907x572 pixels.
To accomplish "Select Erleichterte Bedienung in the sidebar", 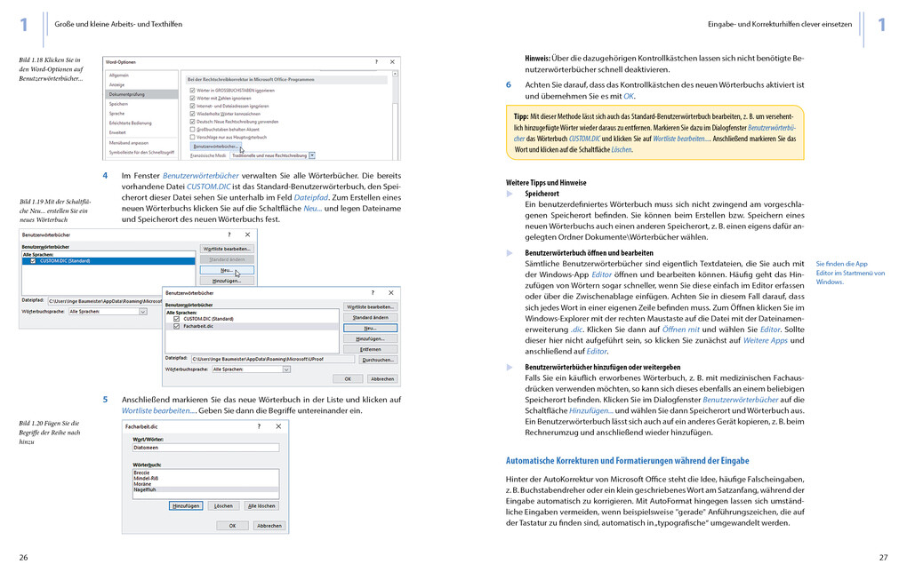I will (x=130, y=123).
